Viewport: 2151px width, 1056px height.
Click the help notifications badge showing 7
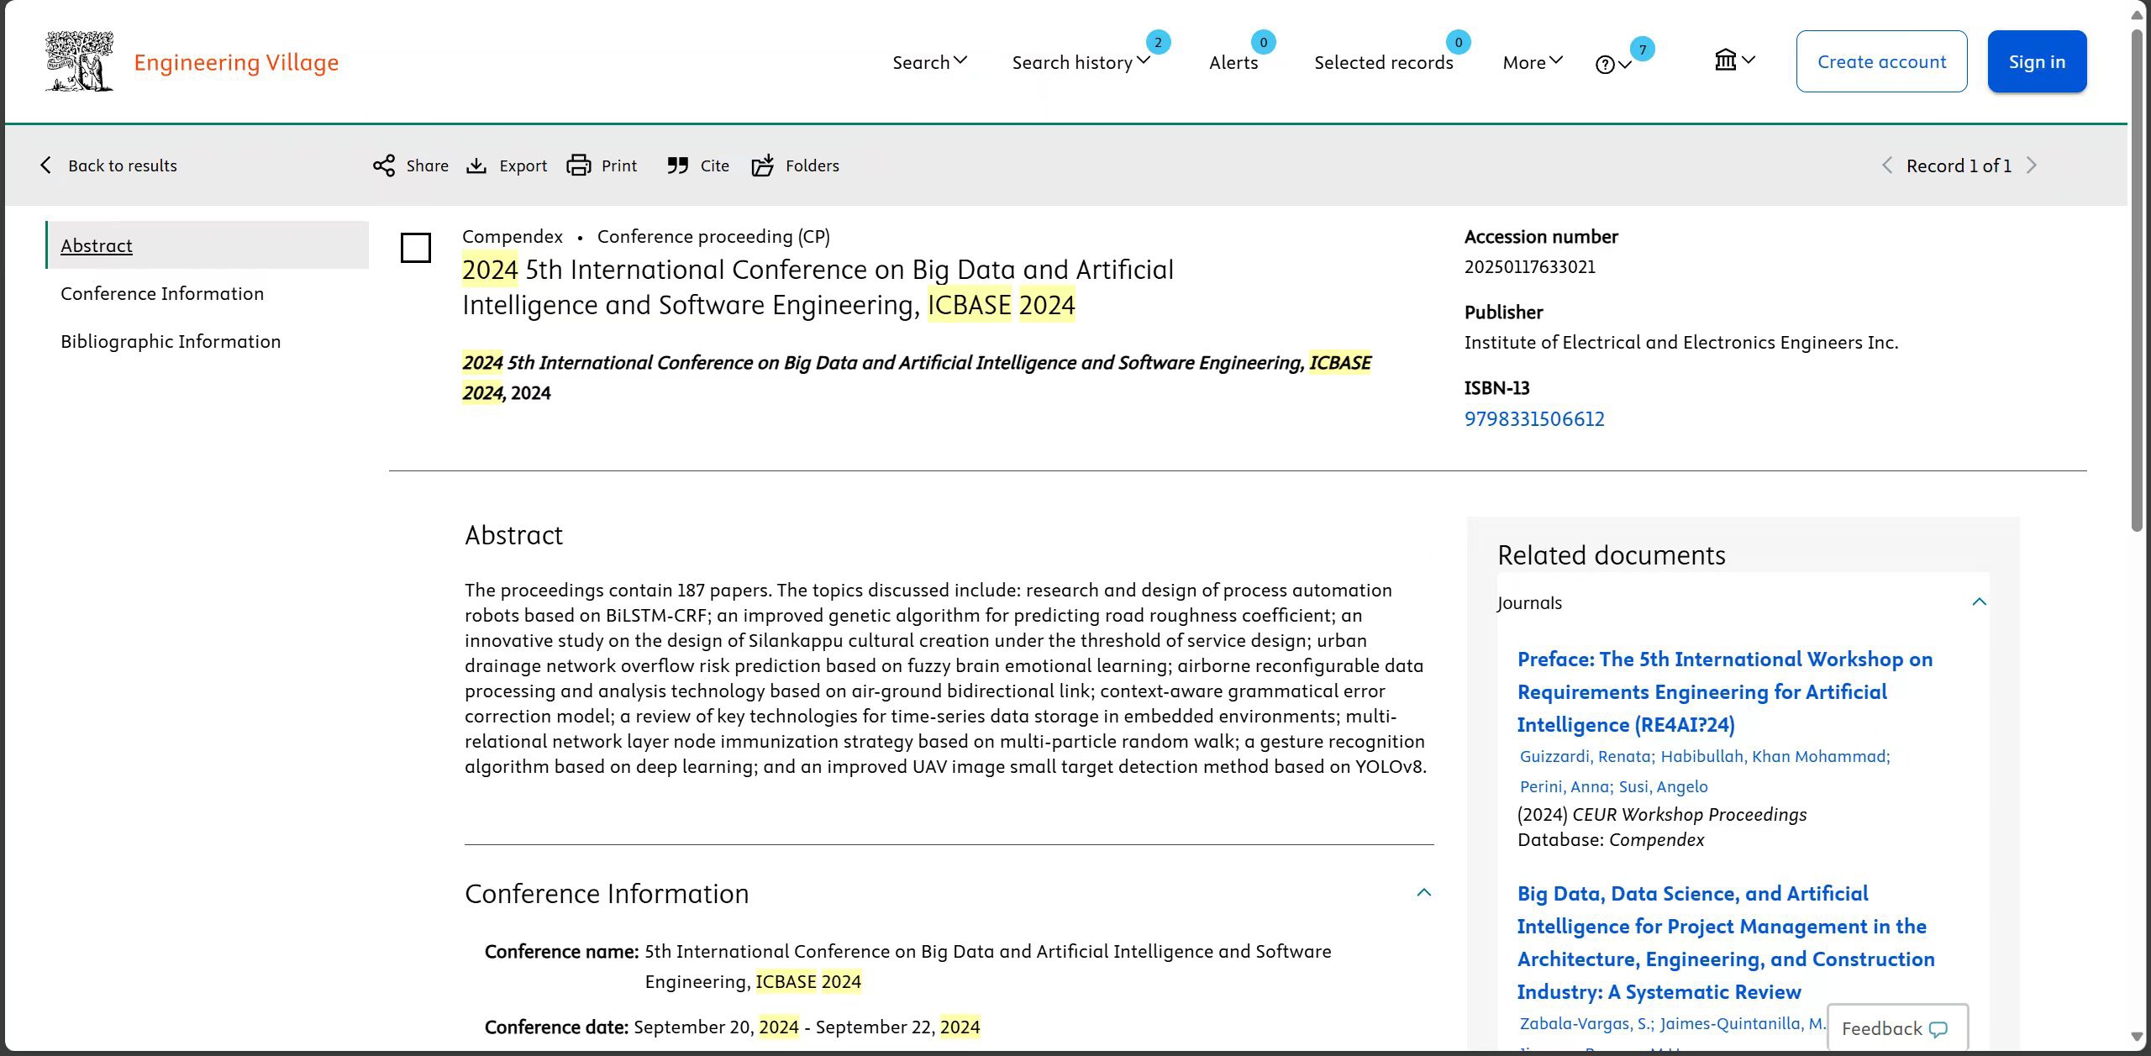pyautogui.click(x=1643, y=50)
